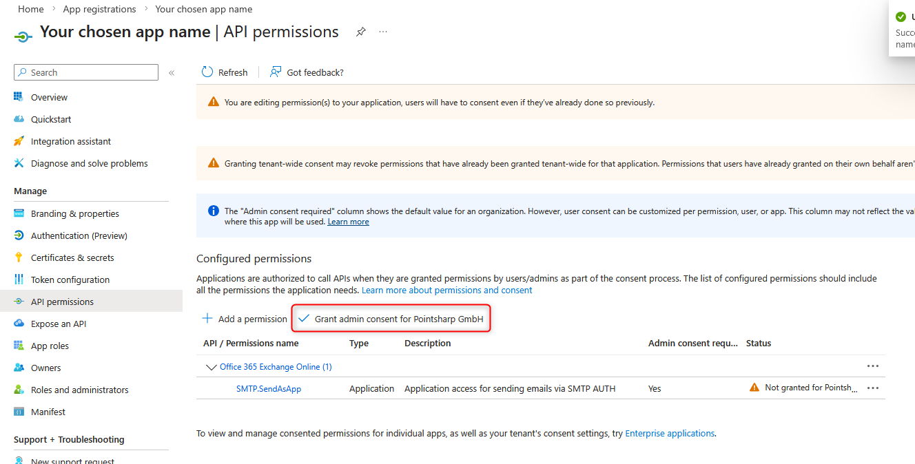
Task: Open App roles from sidebar
Action: click(50, 346)
